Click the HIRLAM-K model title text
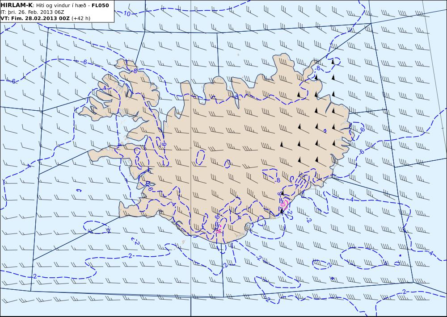447x317 pixels. click(x=17, y=5)
